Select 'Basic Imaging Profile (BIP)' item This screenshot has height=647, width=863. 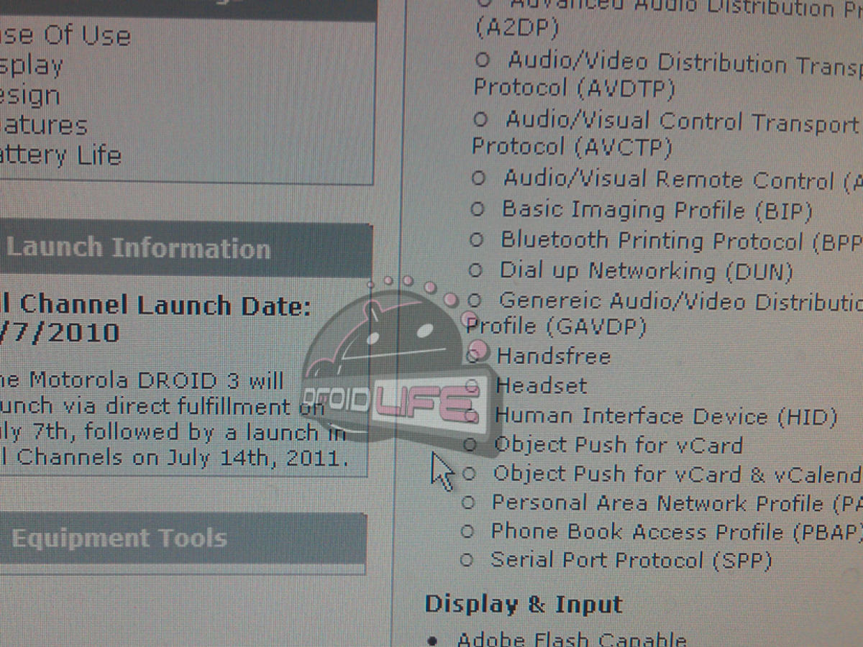coord(657,210)
